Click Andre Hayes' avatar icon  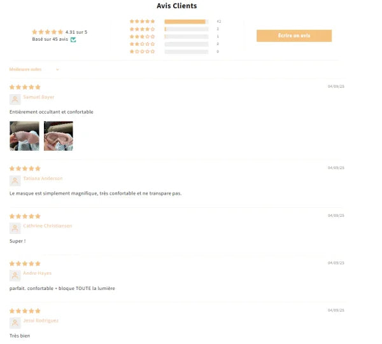15,275
